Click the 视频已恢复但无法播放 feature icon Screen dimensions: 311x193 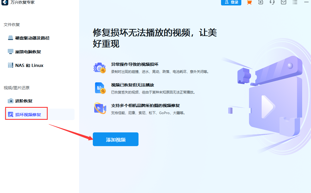coord(99,87)
